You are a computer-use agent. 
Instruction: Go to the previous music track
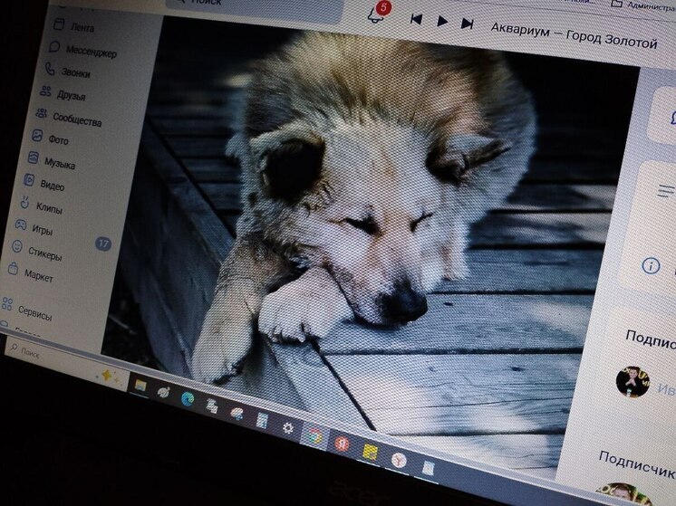pyautogui.click(x=416, y=19)
